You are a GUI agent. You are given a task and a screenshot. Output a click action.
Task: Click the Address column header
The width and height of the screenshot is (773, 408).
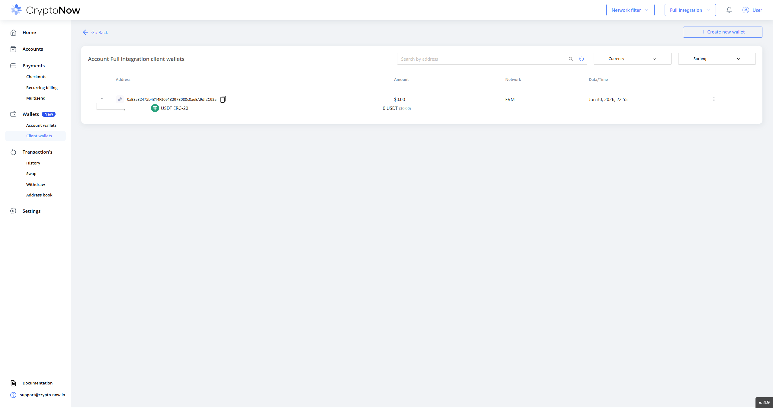point(123,79)
